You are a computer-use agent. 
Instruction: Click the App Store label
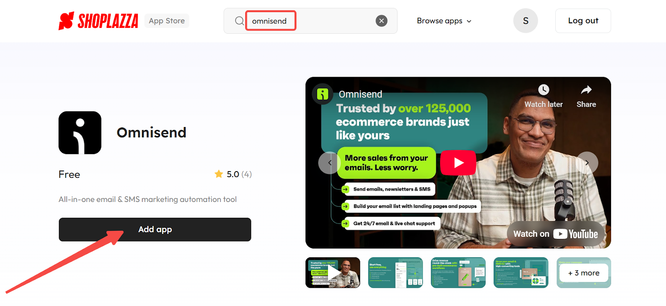pos(167,21)
